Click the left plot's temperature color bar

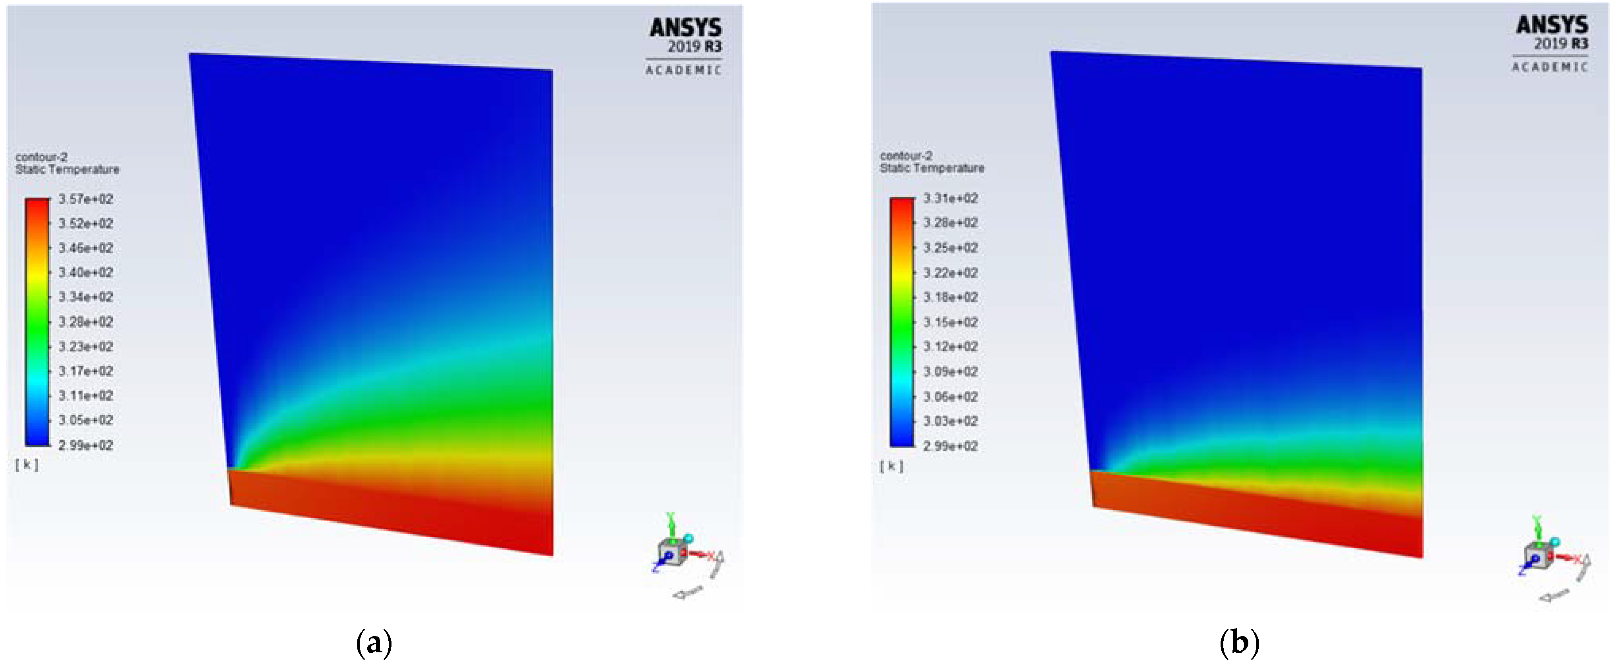point(37,321)
